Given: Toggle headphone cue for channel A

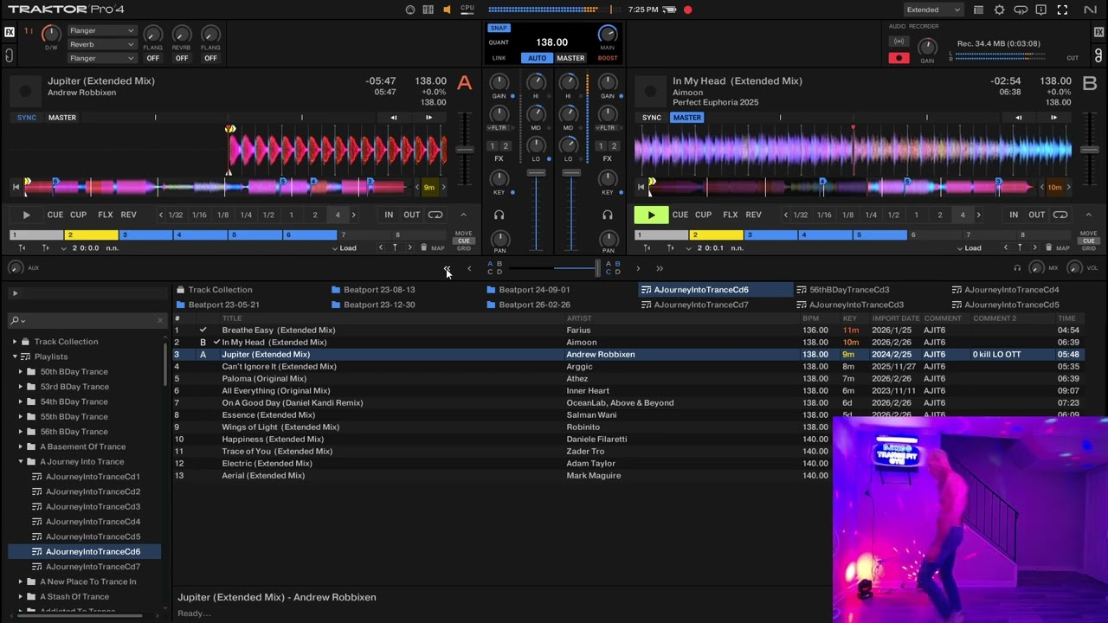Looking at the screenshot, I should click(x=499, y=215).
